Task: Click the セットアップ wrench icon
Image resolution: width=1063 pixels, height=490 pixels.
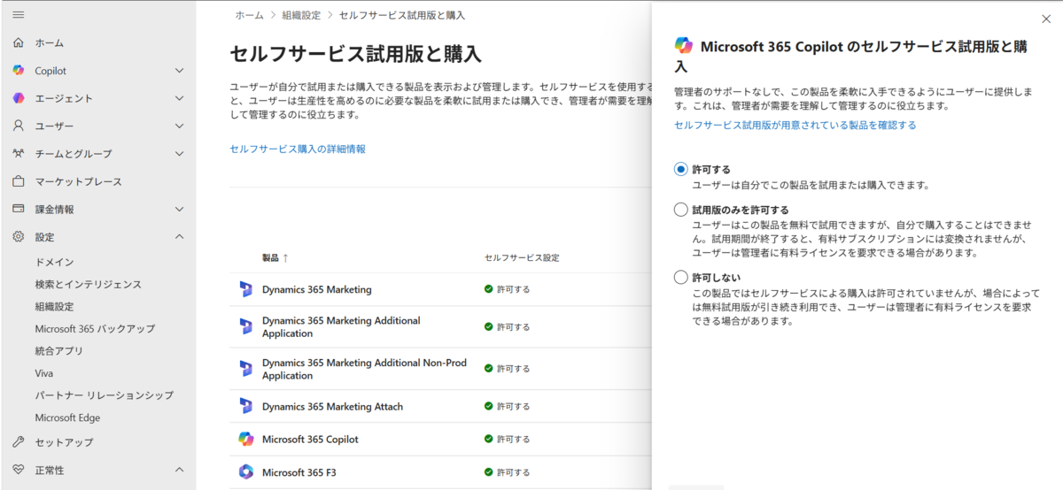Action: (x=19, y=441)
